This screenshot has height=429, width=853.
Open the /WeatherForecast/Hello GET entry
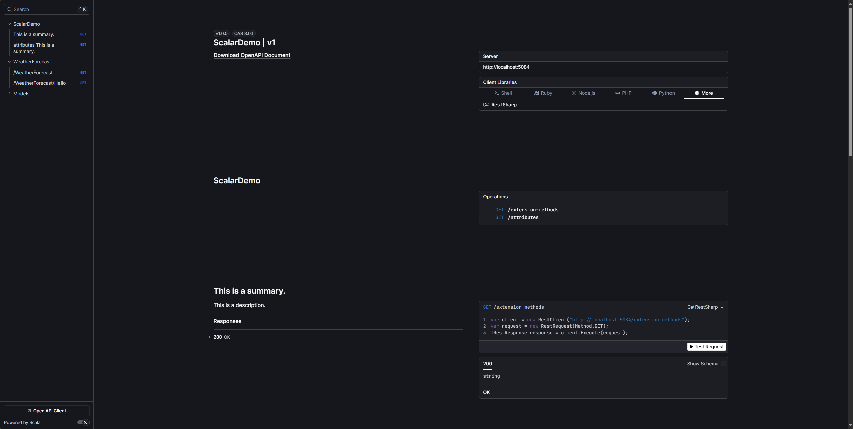(39, 83)
